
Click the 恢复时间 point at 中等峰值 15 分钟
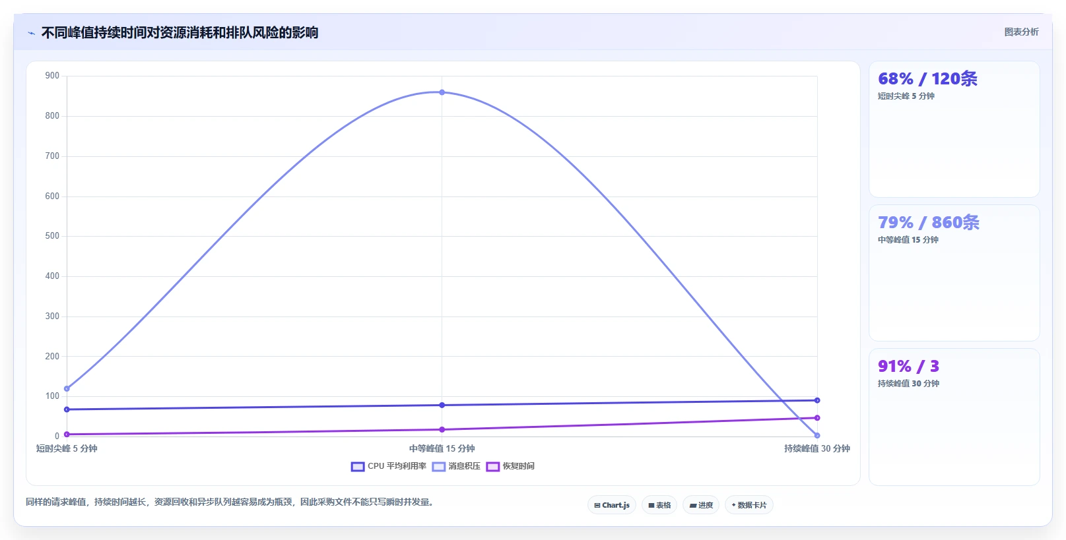[x=442, y=429]
